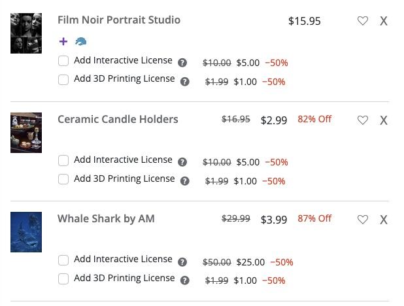404x306 pixels.
Task: Remove Whale Shark by AM from cart
Action: click(x=384, y=220)
